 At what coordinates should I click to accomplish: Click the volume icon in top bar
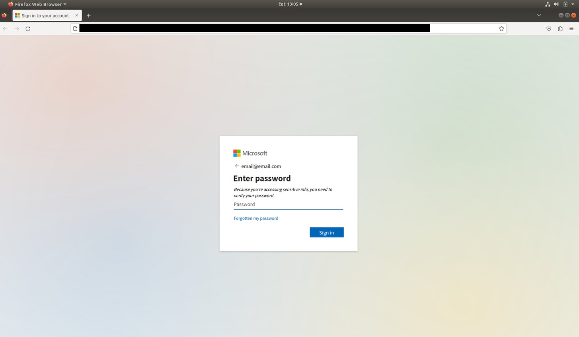[x=556, y=4]
